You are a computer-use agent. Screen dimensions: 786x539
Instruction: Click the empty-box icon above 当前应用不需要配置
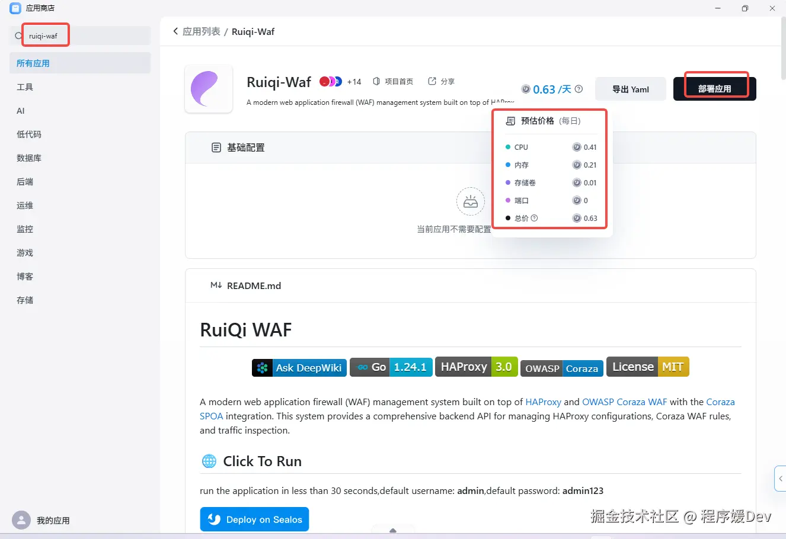(471, 202)
